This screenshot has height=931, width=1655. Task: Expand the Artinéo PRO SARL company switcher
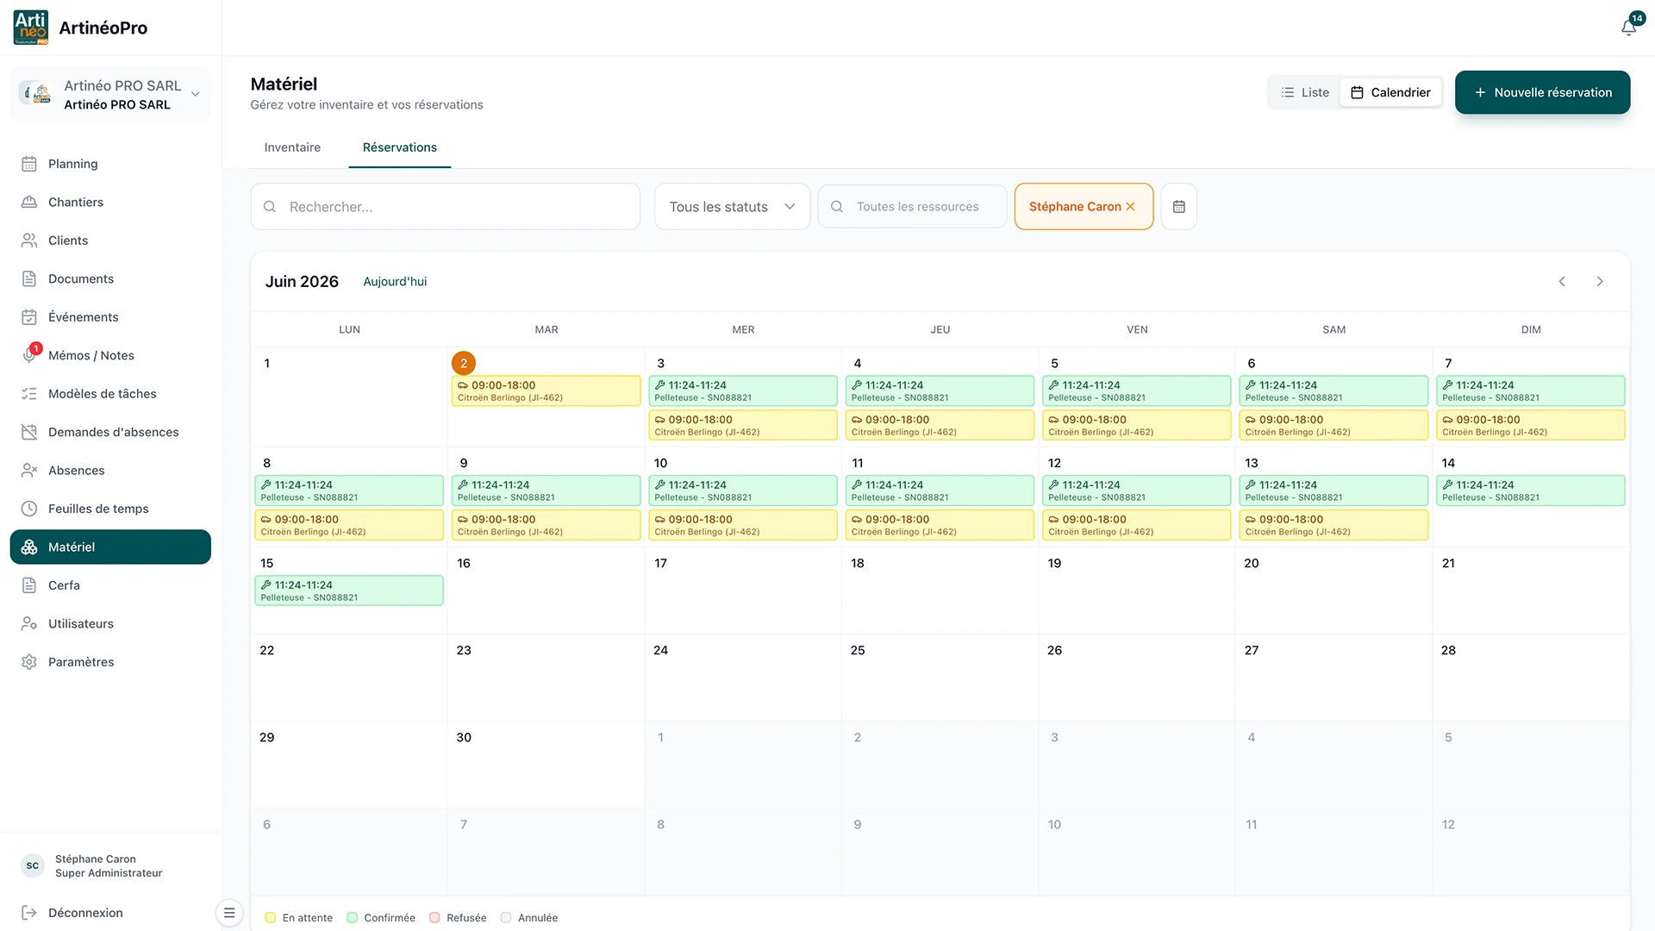point(110,94)
